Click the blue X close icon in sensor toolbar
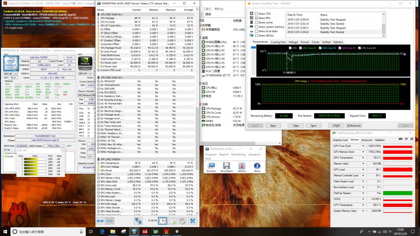This screenshot has width=420, height=236. pos(192,220)
